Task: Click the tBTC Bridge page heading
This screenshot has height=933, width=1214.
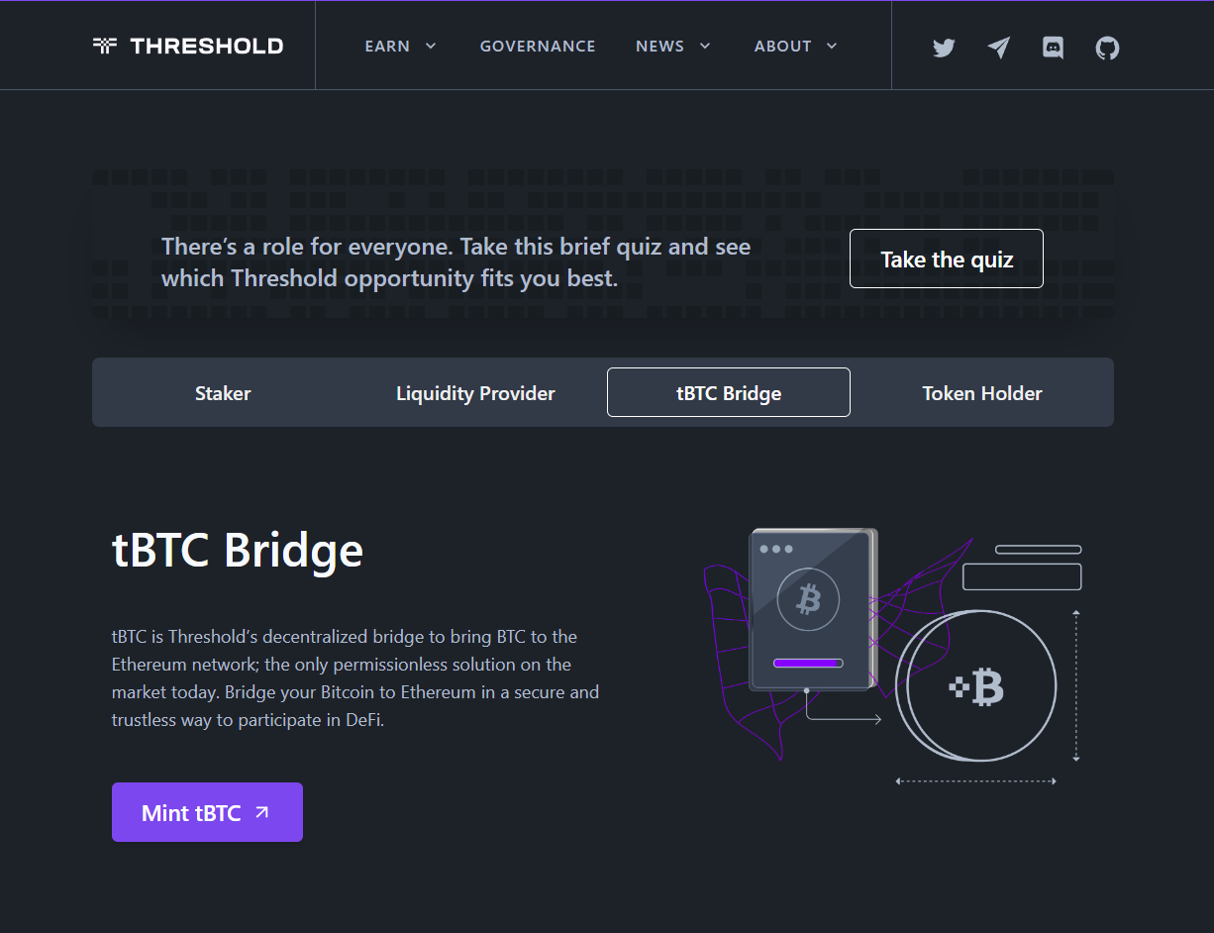Action: [237, 551]
